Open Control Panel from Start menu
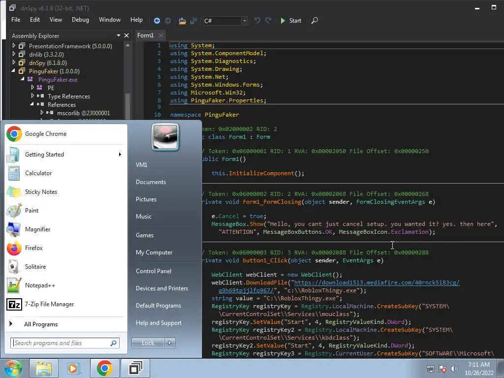The image size is (504, 378). (x=154, y=271)
